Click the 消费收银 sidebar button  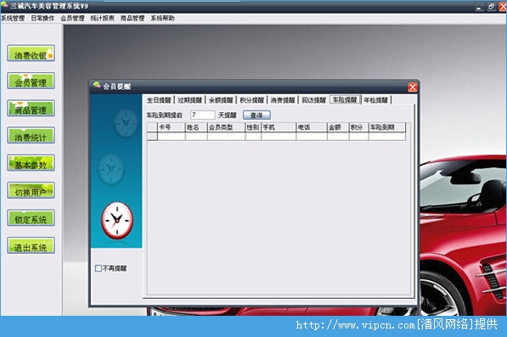tap(31, 53)
